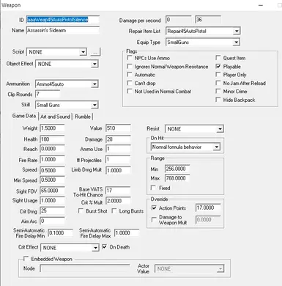Click the weapon ID field
Viewport: 282px width, 286px height.
click(63, 20)
